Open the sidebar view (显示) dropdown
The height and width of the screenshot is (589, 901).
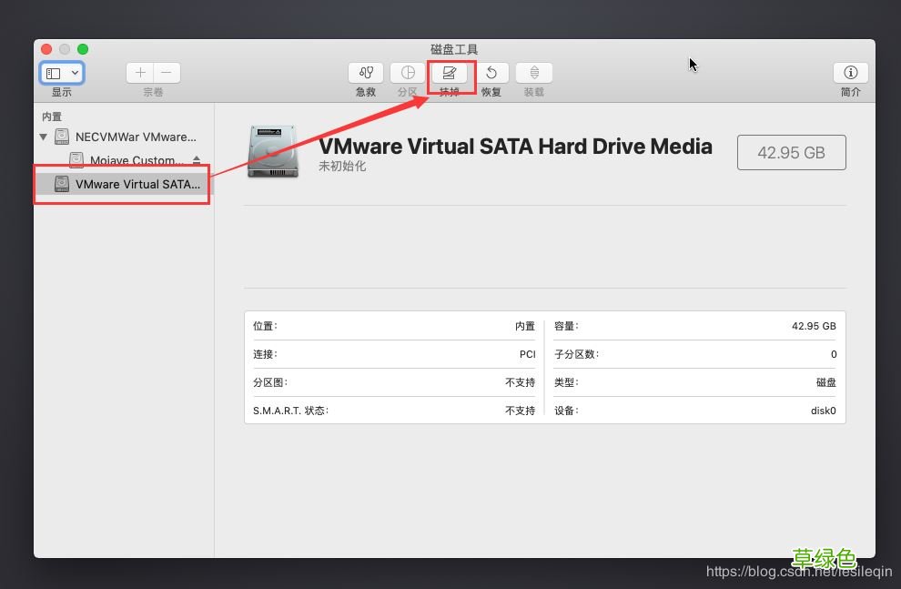[x=62, y=73]
